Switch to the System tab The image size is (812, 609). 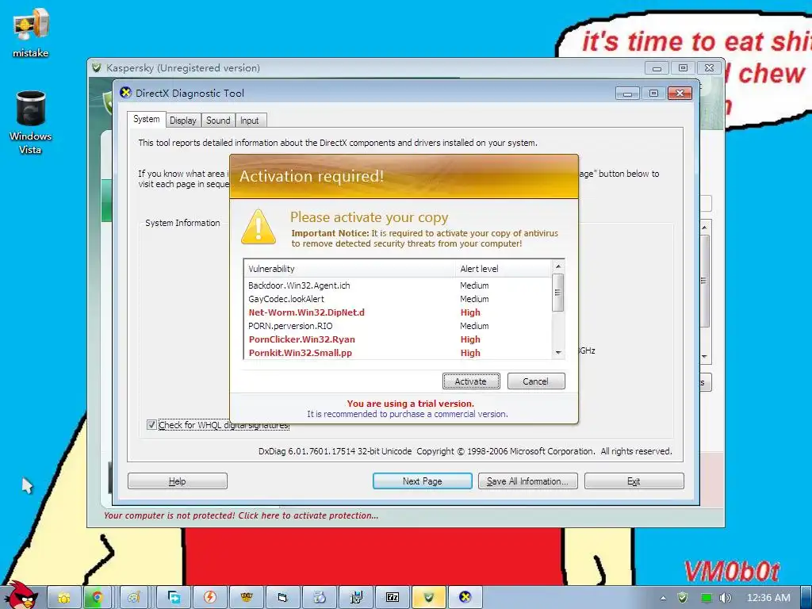(147, 119)
